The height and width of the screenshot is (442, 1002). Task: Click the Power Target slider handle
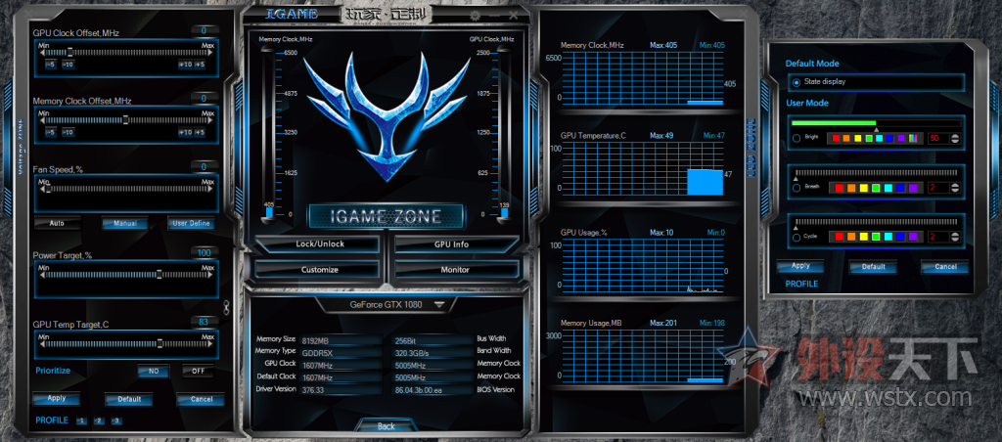(x=159, y=274)
